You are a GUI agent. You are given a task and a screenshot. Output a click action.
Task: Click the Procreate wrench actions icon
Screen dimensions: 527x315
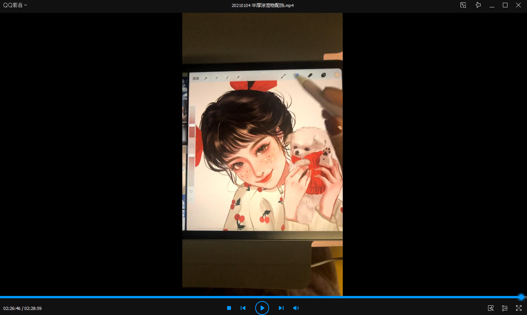point(206,78)
